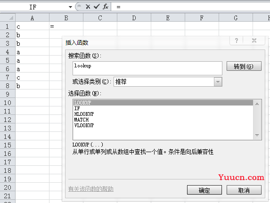Screen dimensions: 270x203
Task: Click the Name Box showing IF
Action: coord(33,7)
